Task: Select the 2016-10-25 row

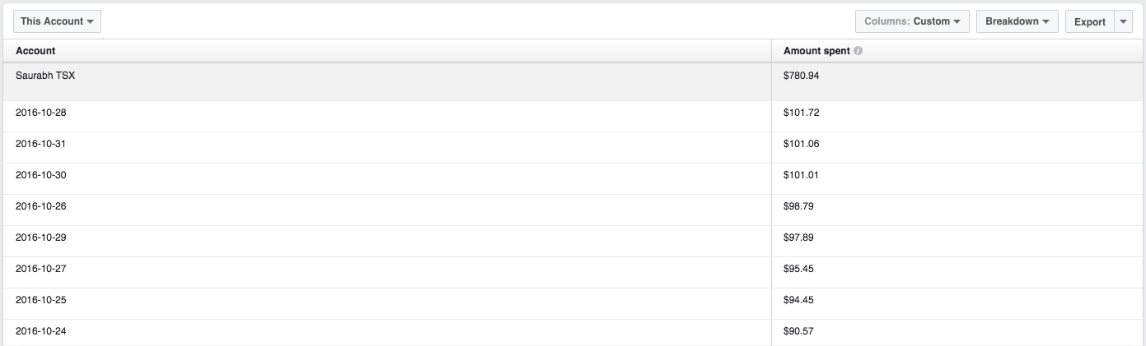Action: 573,303
